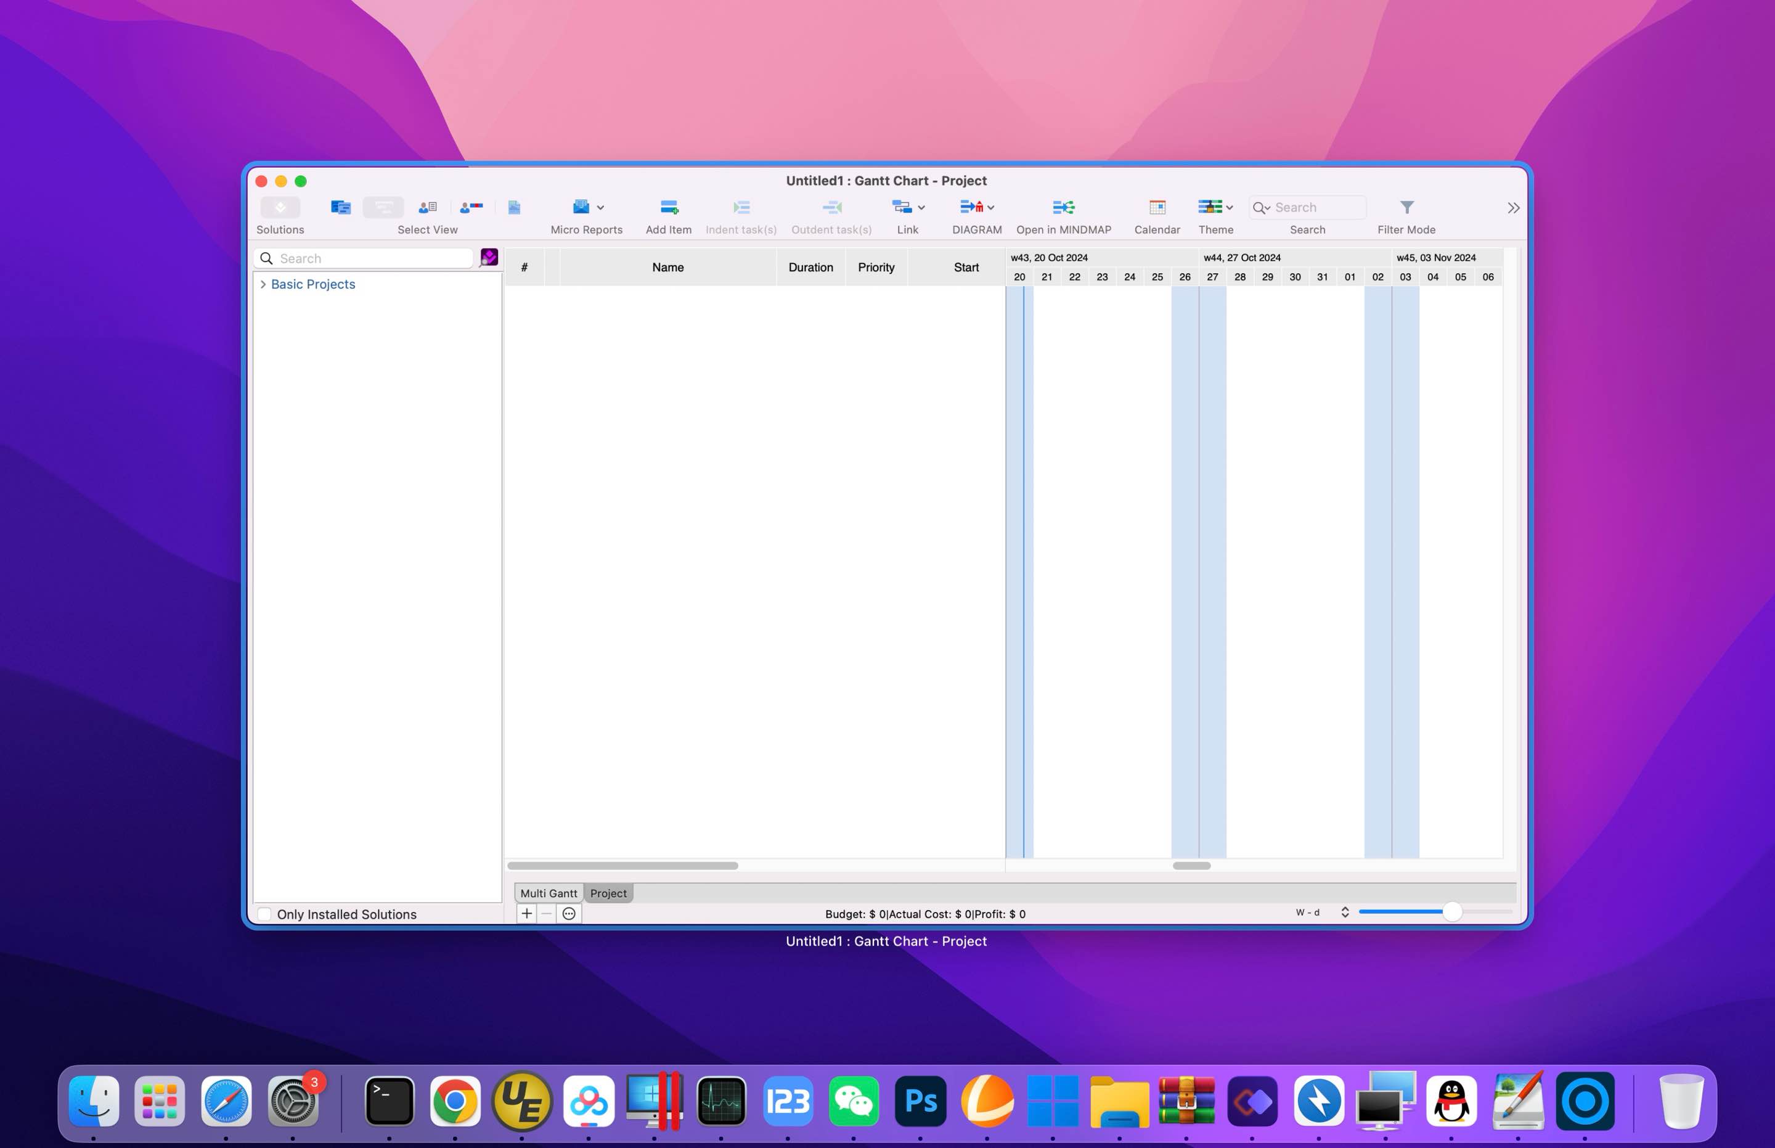Select the Gantt Chart view icon
This screenshot has width=1775, height=1148.
pos(383,207)
